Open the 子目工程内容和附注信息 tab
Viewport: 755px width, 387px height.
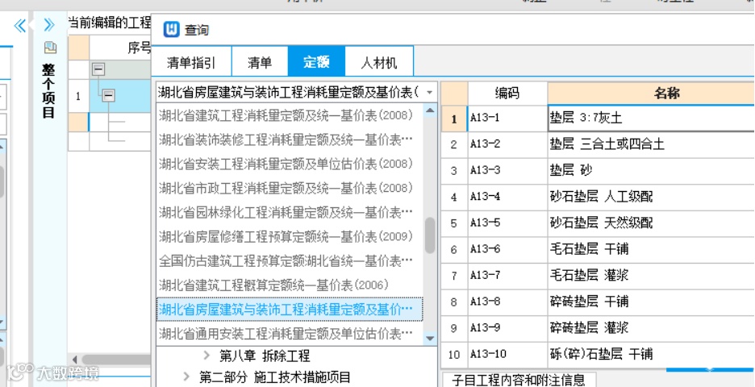point(519,380)
